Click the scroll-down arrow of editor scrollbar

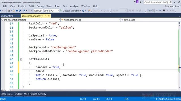(179, 88)
